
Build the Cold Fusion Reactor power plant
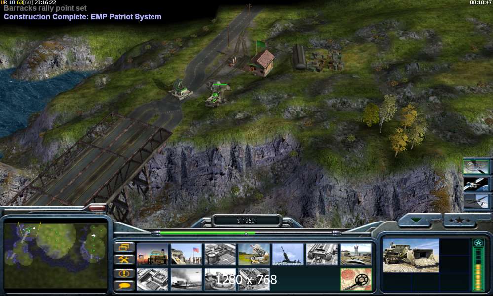[x=152, y=254]
